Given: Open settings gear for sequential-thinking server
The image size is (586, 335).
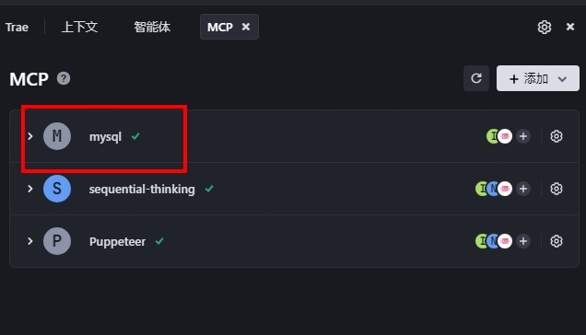Looking at the screenshot, I should pyautogui.click(x=557, y=189).
